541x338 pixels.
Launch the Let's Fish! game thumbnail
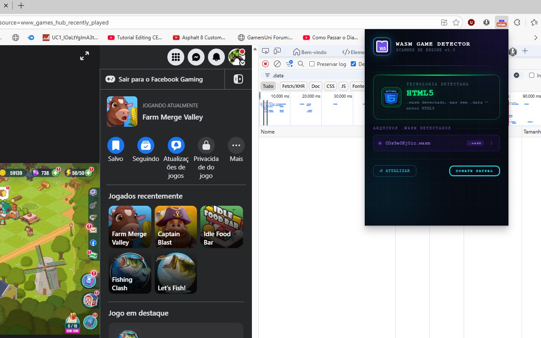(176, 273)
